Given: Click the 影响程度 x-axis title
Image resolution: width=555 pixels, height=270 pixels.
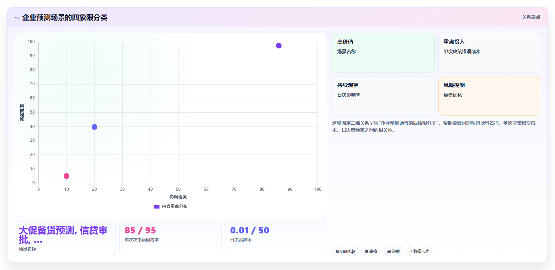Looking at the screenshot, I should click(x=178, y=197).
